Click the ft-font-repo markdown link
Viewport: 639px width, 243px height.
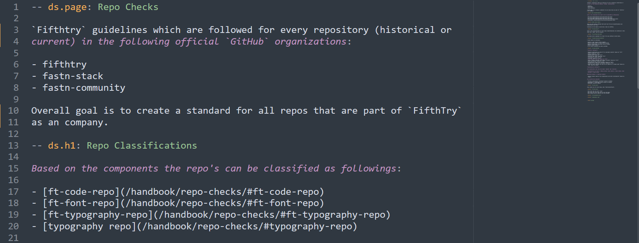183,203
